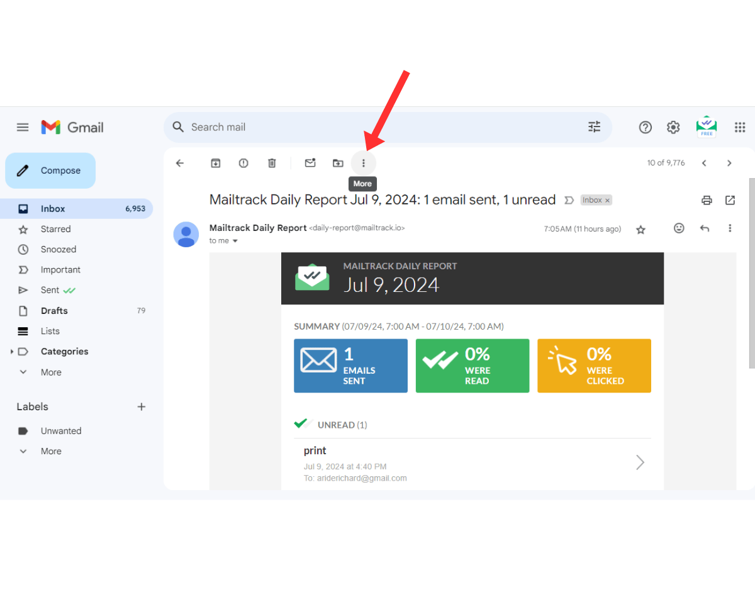Viewport: 755px width, 604px height.
Task: Open the Starred folder
Action: (76, 229)
